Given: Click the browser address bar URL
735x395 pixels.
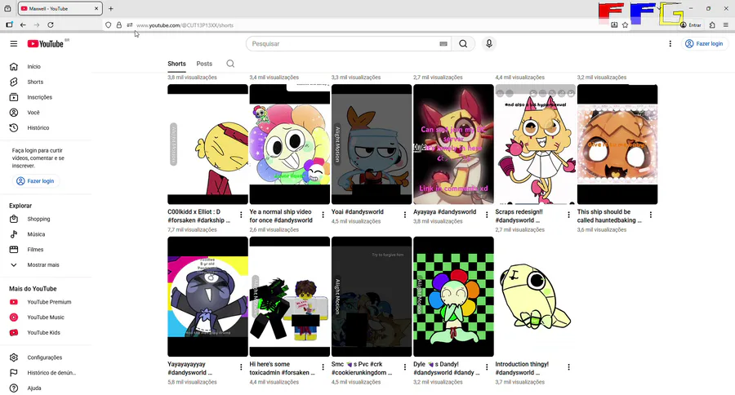Looking at the screenshot, I should tap(185, 25).
